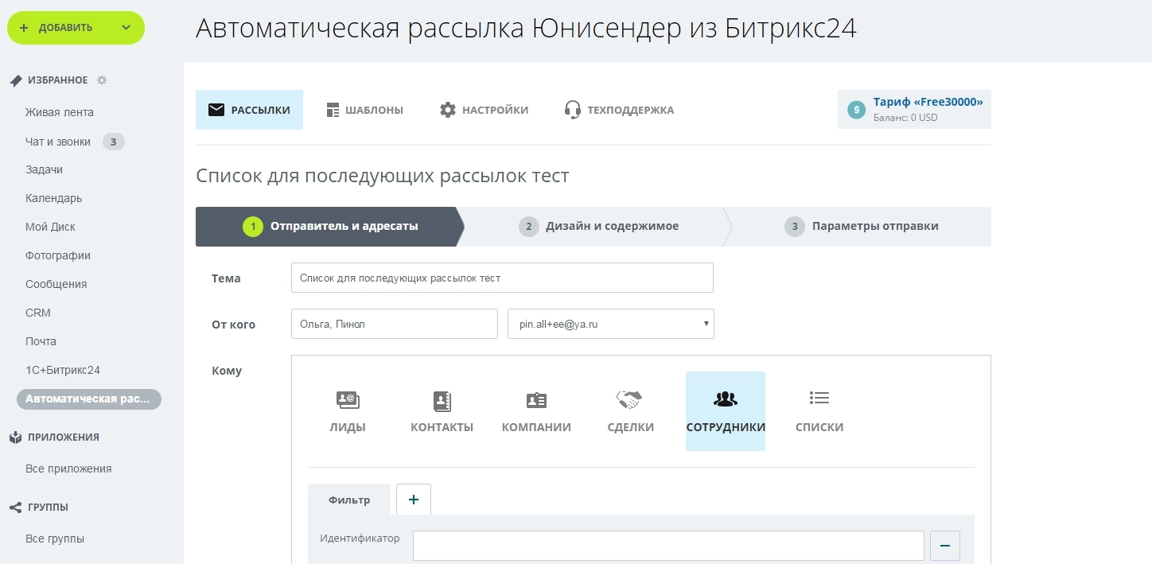Click the Employees (СОТРУДНИКИ) icon
This screenshot has width=1152, height=564.
(725, 399)
